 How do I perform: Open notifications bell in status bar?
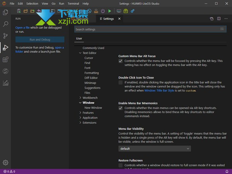(227, 171)
